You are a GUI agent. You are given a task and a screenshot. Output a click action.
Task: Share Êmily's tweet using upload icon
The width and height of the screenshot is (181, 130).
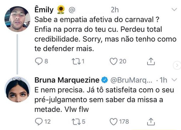pos(151,61)
